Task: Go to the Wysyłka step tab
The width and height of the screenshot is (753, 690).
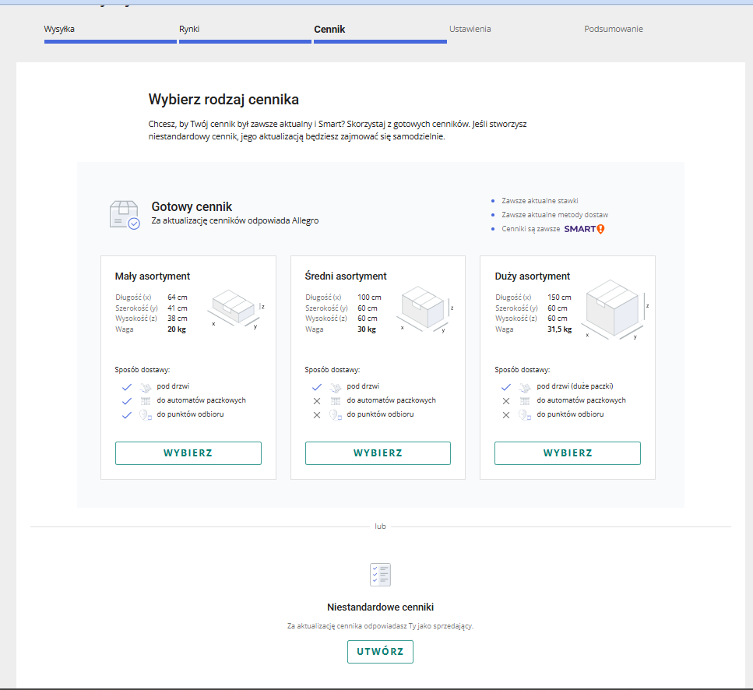Action: coord(60,30)
